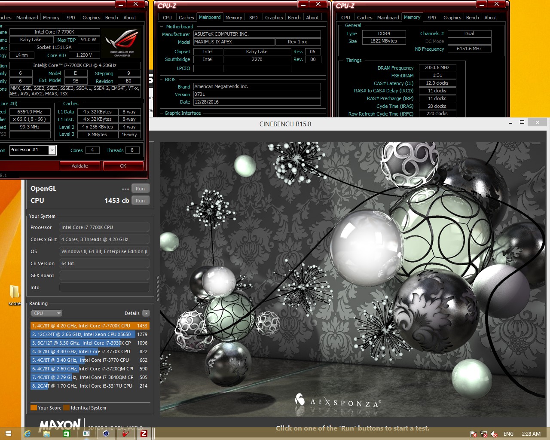
Task: Click the muted volume tray icon
Action: click(x=494, y=434)
